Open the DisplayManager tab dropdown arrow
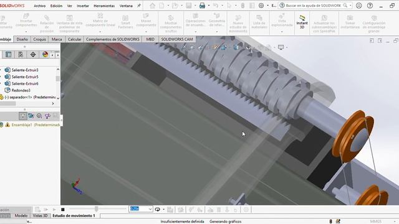 (x=52, y=55)
